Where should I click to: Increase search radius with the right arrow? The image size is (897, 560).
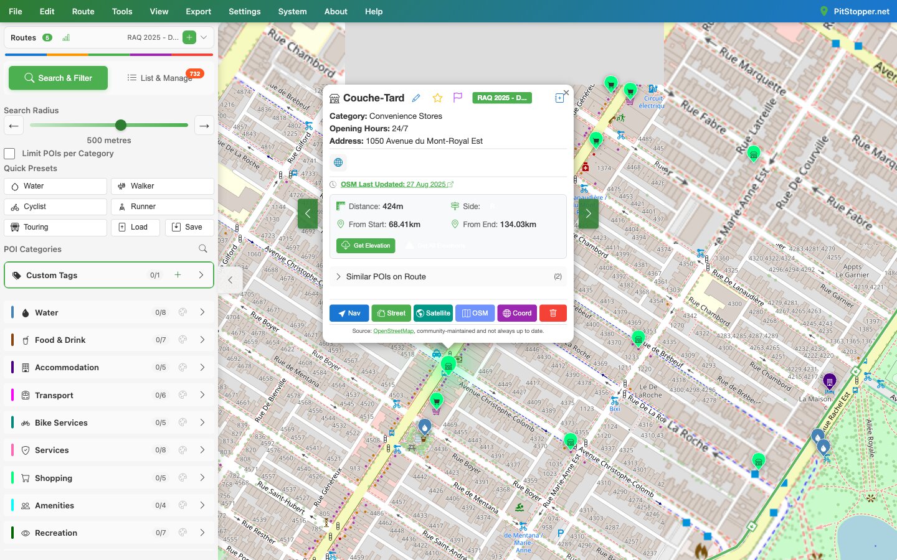[204, 126]
